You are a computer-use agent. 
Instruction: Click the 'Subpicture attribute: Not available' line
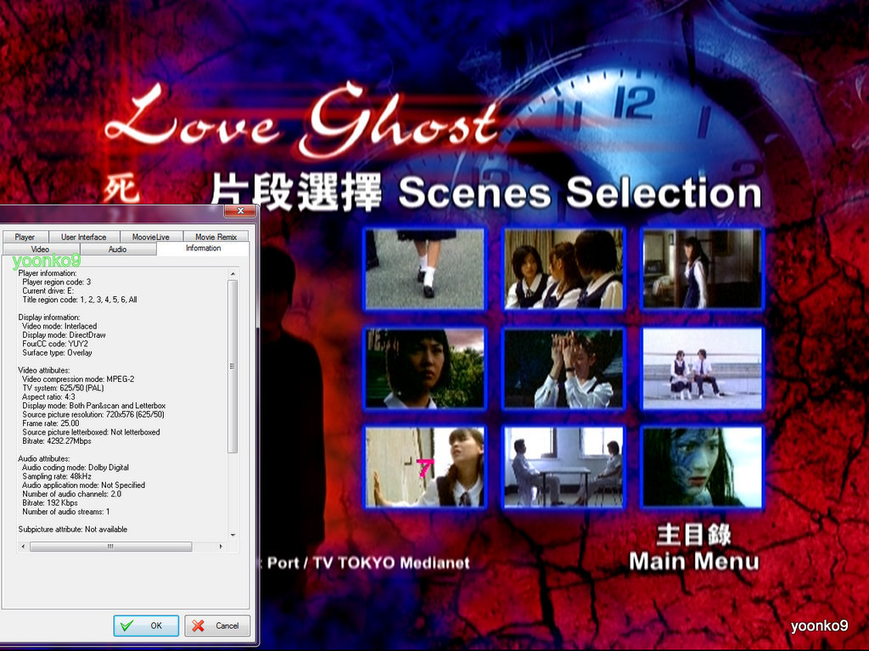73,530
